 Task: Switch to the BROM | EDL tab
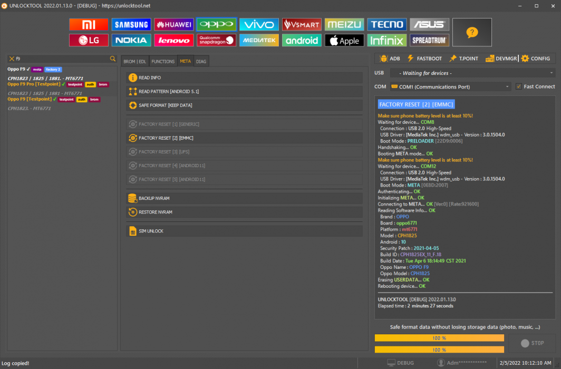135,62
